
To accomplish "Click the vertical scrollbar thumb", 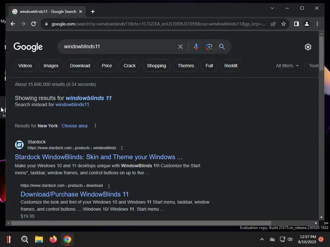I will click(x=321, y=53).
